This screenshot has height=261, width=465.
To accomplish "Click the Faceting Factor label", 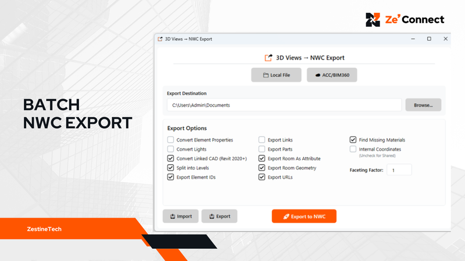I will [366, 170].
